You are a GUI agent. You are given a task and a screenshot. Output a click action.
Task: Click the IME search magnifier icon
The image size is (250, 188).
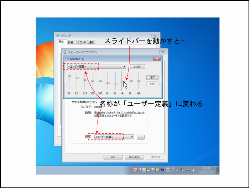point(153,170)
